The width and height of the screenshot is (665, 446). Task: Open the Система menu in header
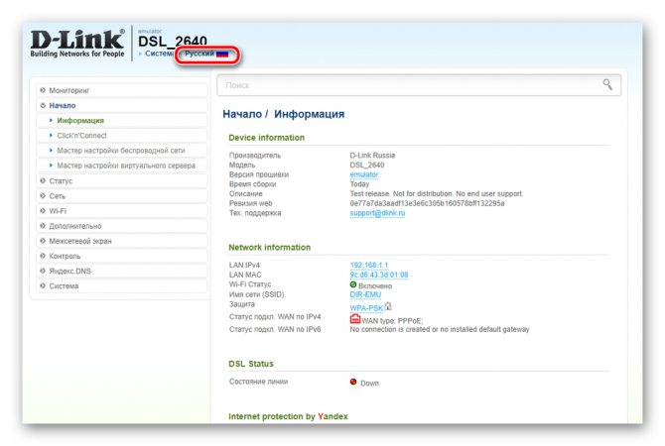(159, 54)
